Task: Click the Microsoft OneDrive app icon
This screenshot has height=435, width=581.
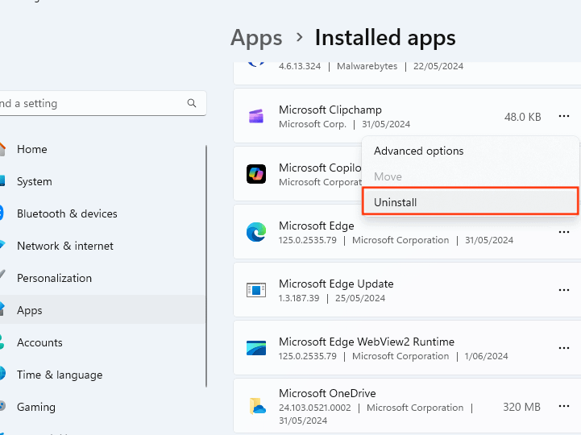Action: 257,406
